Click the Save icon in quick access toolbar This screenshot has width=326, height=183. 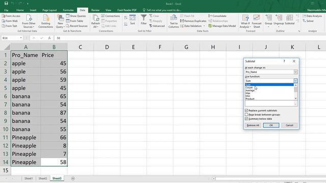6,4
